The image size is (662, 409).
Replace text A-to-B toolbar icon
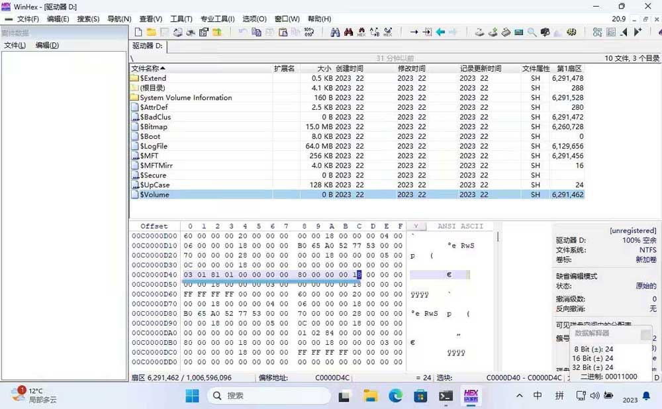pyautogui.click(x=375, y=32)
